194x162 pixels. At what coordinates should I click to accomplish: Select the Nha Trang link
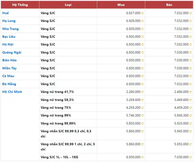[10, 29]
